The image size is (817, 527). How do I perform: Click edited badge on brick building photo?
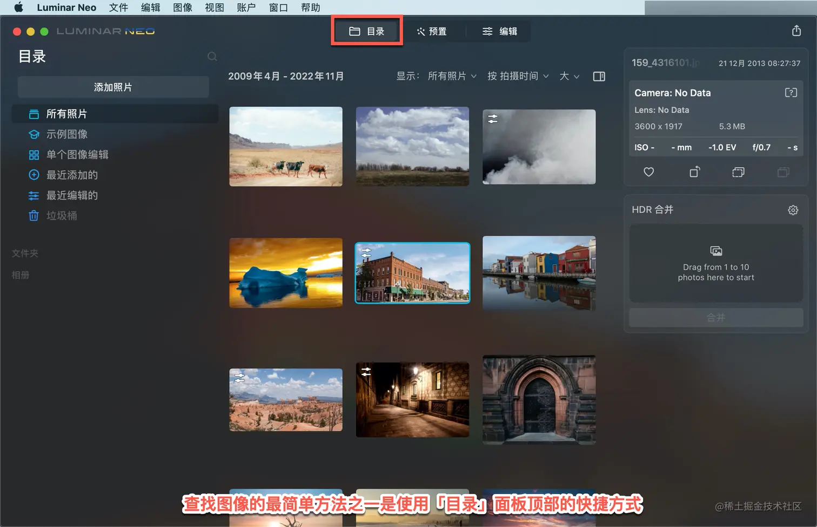click(366, 252)
